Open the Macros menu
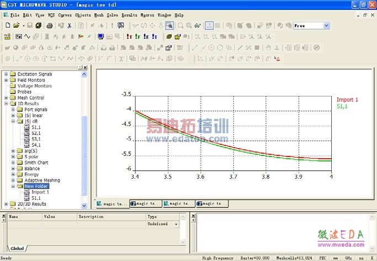 pos(147,15)
